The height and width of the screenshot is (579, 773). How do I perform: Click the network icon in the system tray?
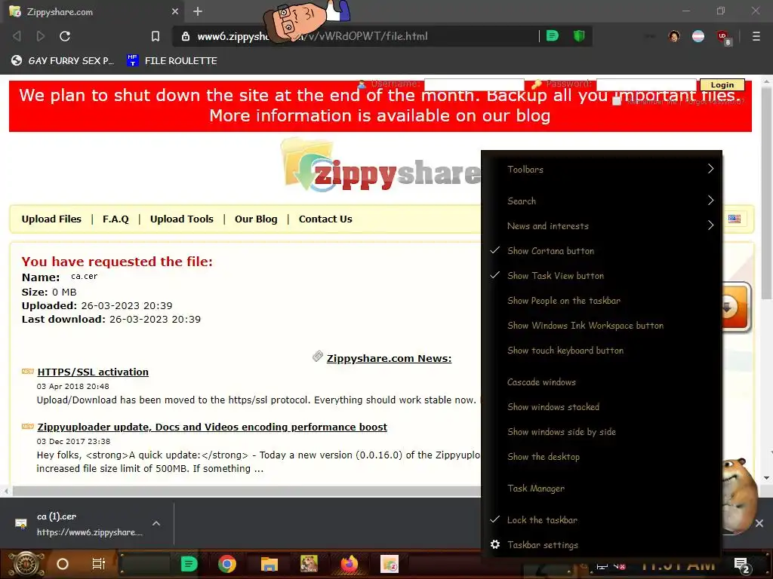602,566
